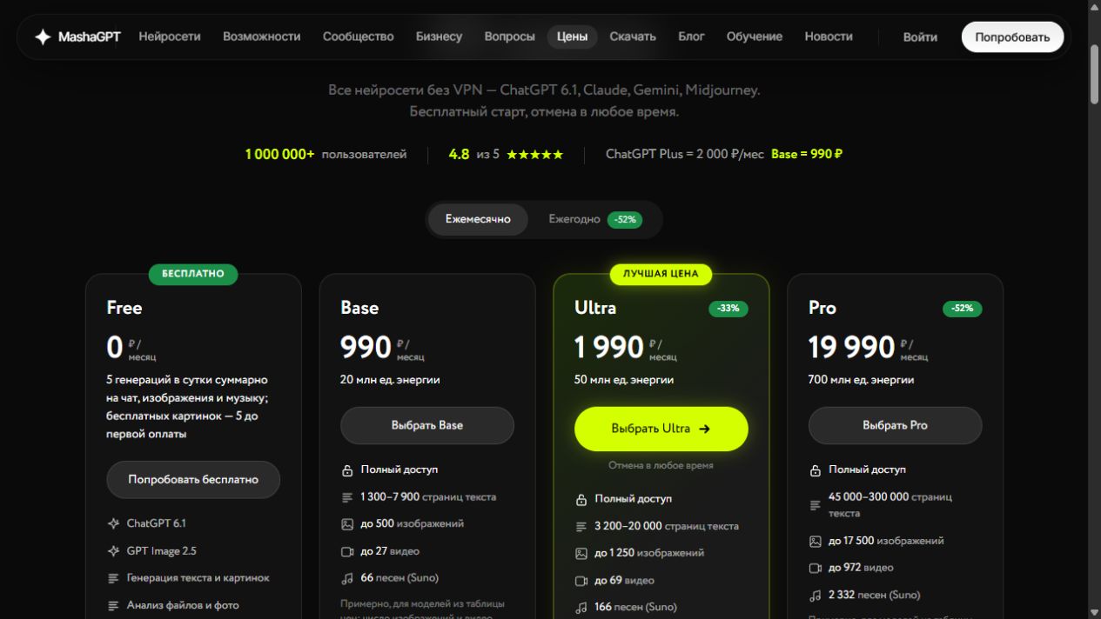The width and height of the screenshot is (1101, 619).
Task: Open the Нейросети menu item
Action: [x=170, y=37]
